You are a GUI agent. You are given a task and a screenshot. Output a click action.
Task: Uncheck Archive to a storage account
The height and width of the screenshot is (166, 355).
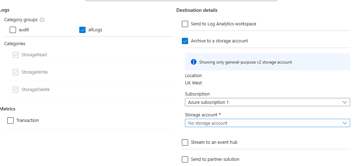[x=185, y=41]
